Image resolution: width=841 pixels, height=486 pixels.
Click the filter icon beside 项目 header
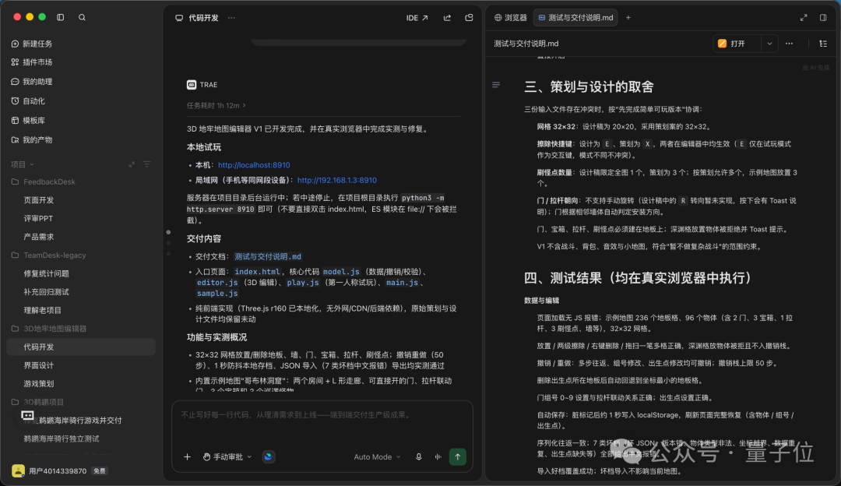tap(146, 164)
